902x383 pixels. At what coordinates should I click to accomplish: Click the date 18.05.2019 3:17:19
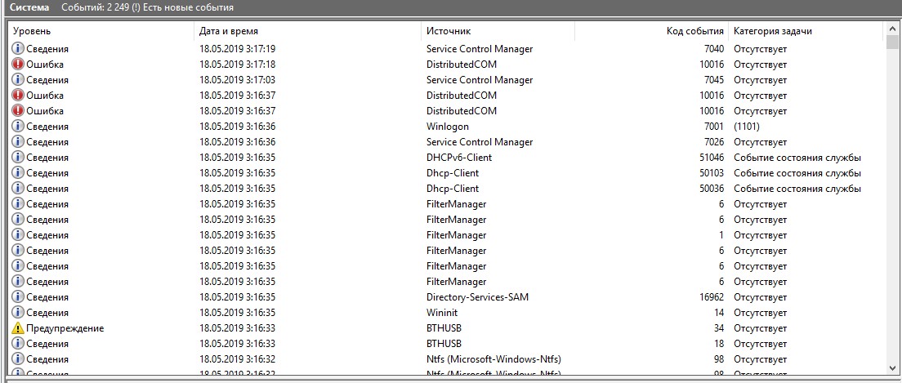coord(238,49)
